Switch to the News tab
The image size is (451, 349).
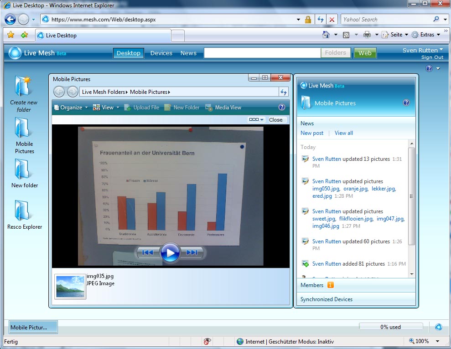(x=188, y=53)
